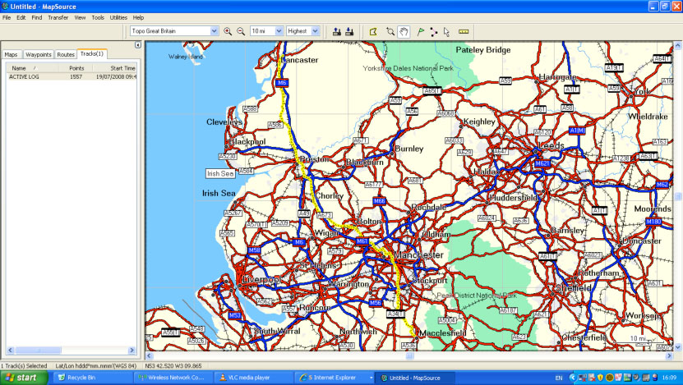Click the Receive From Device icon
683x385 pixels.
click(x=349, y=31)
